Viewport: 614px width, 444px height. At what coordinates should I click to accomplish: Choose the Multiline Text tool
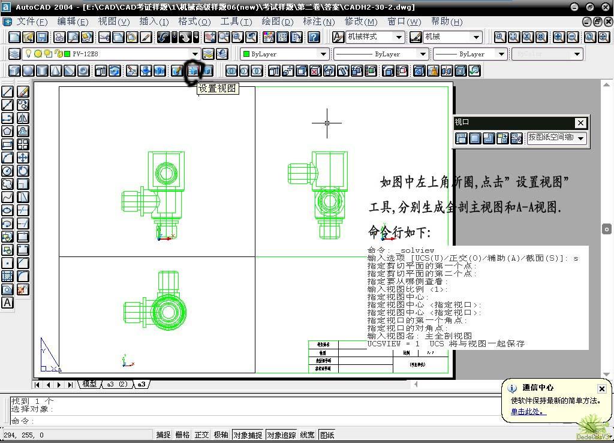[x=8, y=303]
